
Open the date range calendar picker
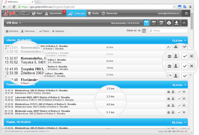click(144, 31)
